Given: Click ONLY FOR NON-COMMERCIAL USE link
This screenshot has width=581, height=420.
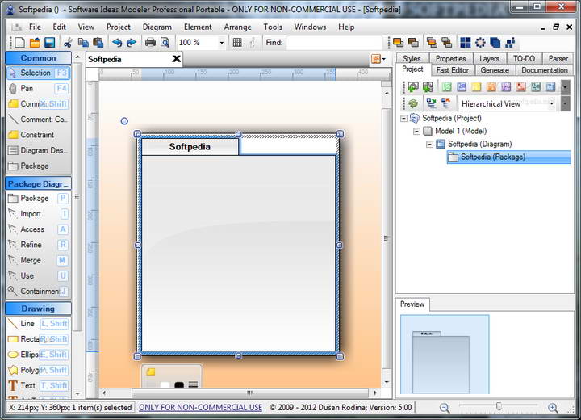Looking at the screenshot, I should tap(200, 407).
